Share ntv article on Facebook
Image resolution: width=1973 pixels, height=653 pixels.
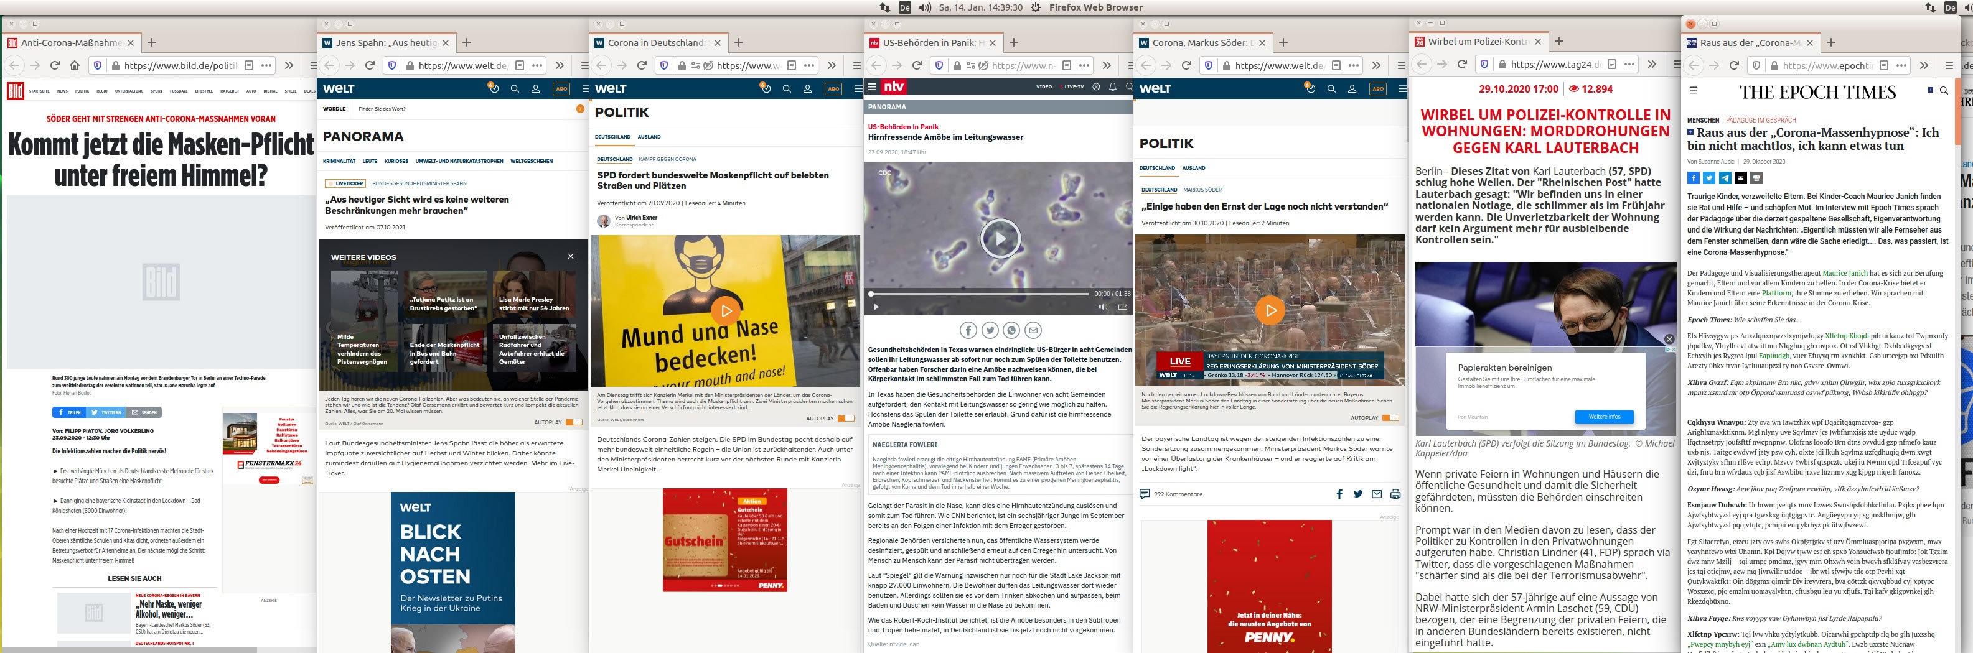click(x=968, y=331)
